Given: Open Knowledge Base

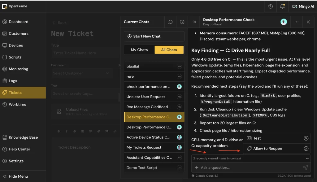Looking at the screenshot, I should [x=23, y=137].
